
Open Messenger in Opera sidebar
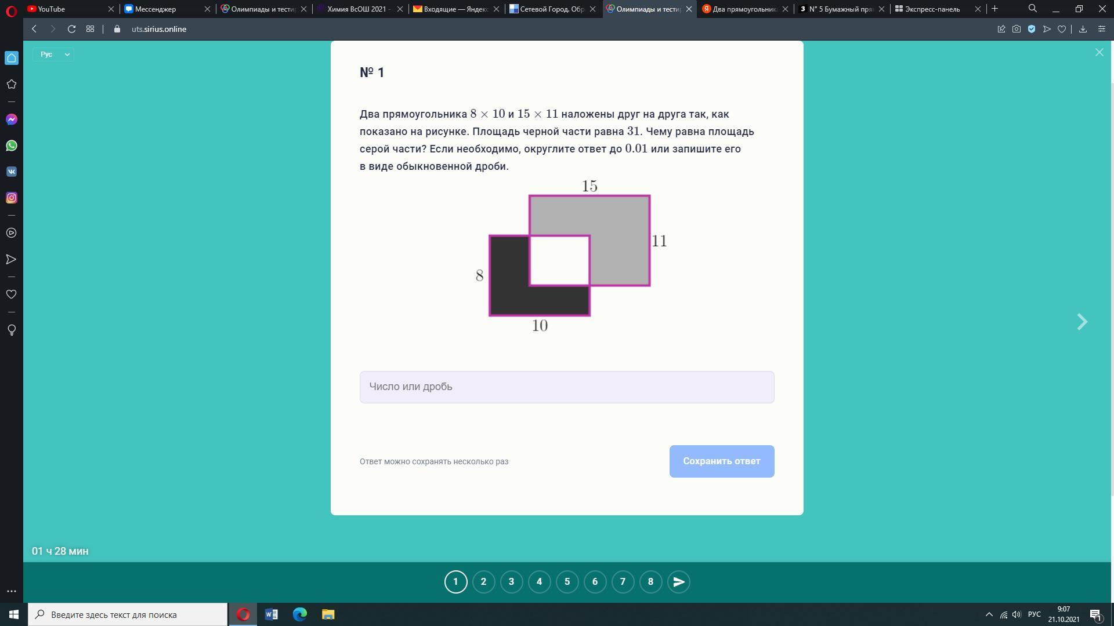coord(12,119)
